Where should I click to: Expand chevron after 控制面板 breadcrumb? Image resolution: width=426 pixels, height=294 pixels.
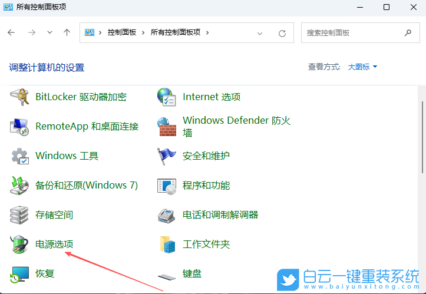tap(143, 33)
